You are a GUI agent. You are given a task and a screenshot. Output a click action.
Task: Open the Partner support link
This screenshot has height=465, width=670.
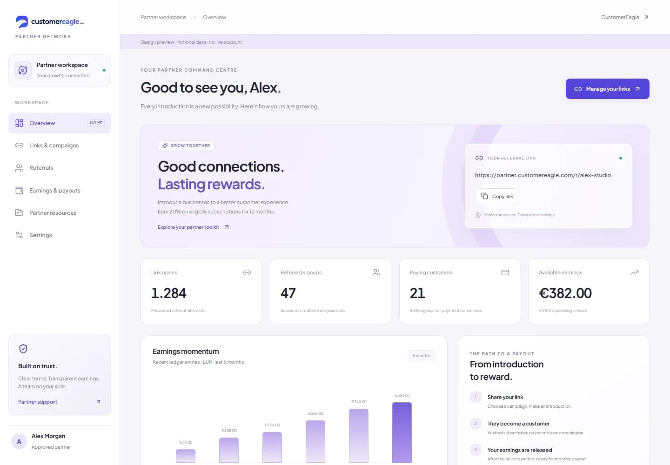coord(60,402)
